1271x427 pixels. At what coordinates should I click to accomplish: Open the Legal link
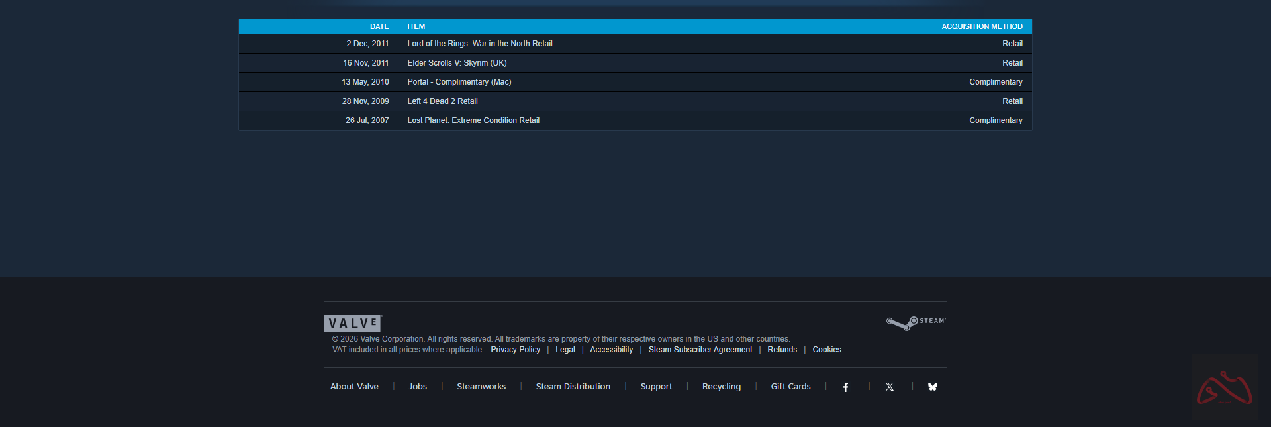pyautogui.click(x=565, y=350)
